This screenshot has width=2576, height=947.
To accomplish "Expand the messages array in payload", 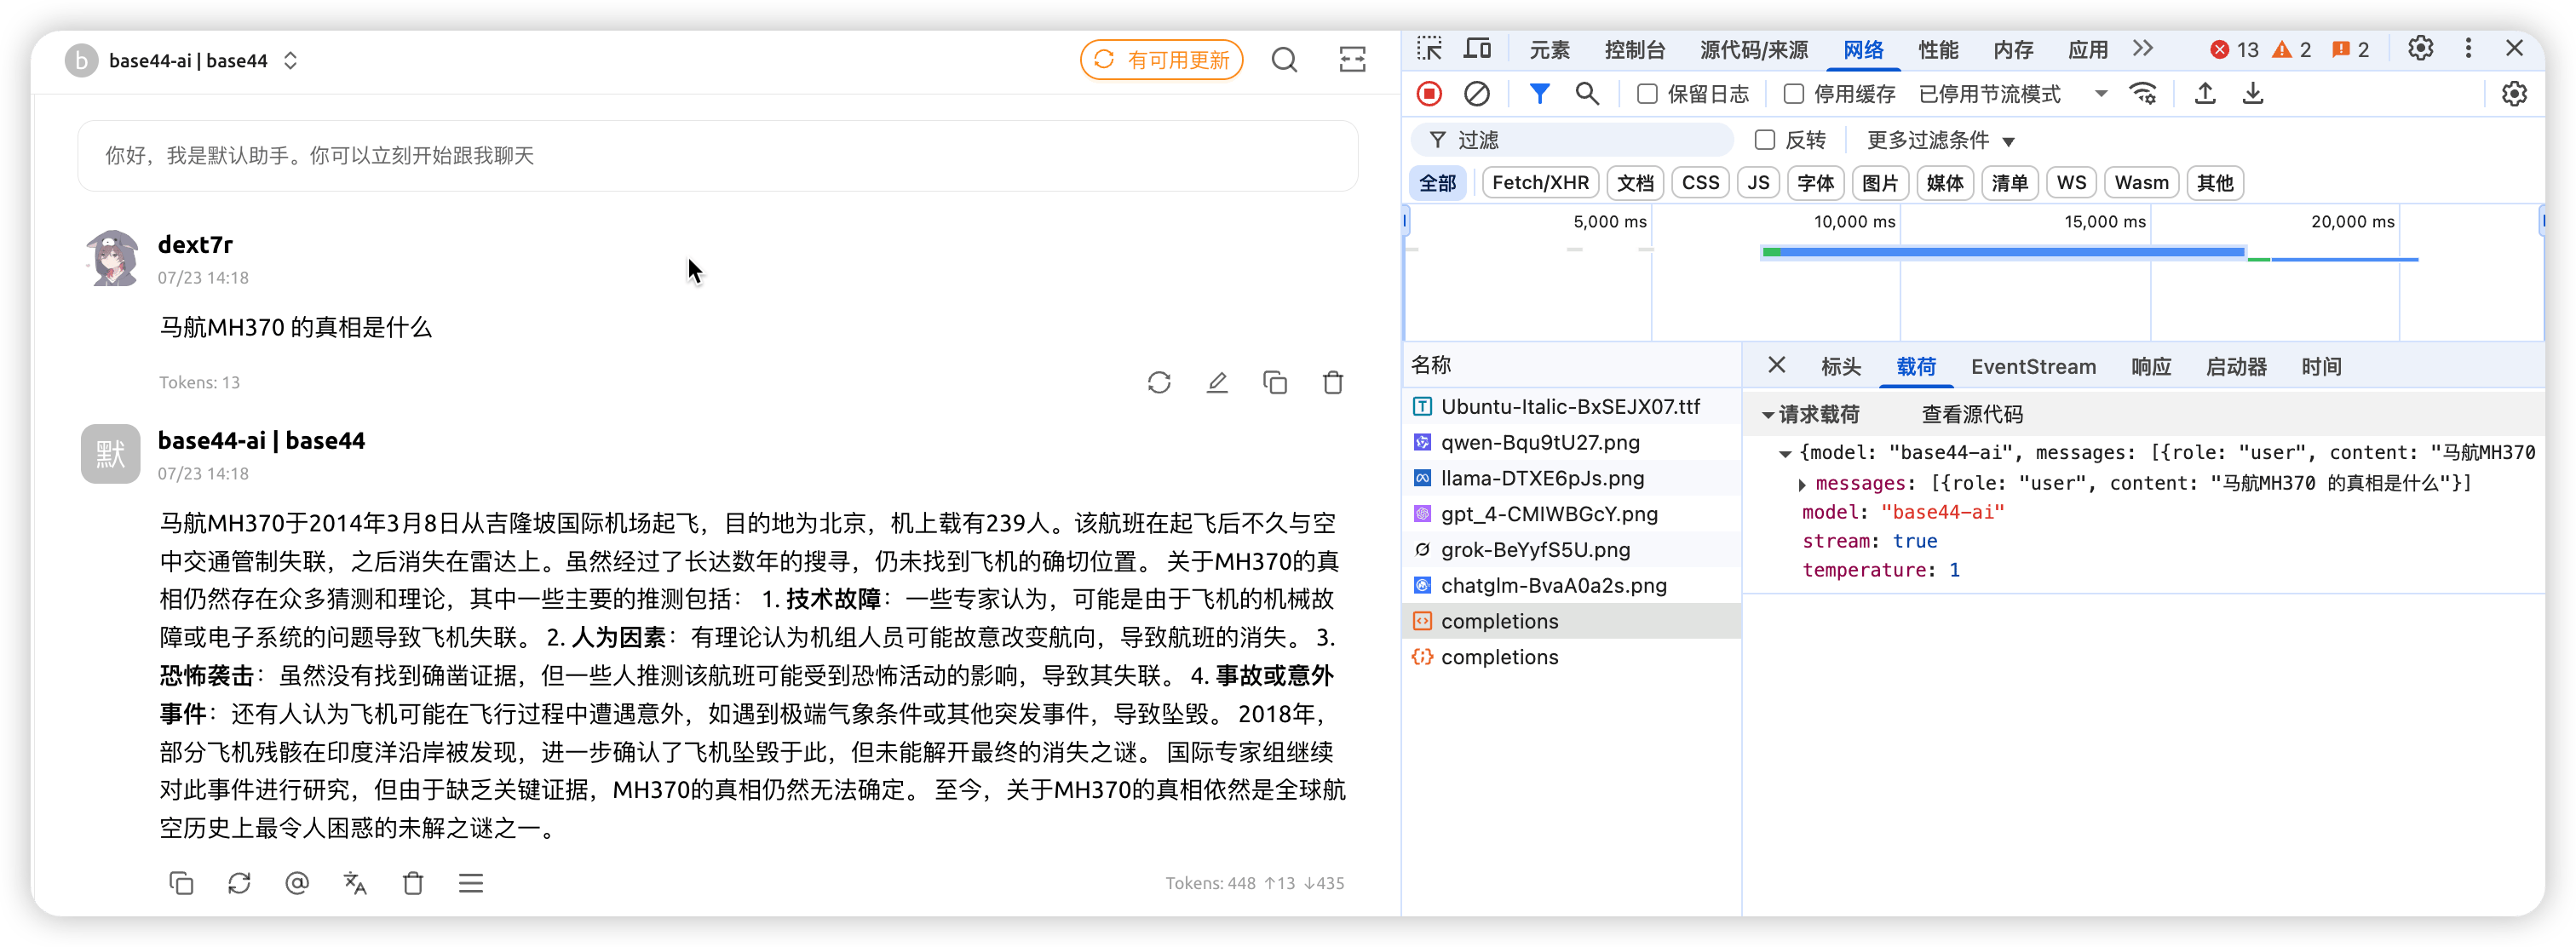I will coord(1802,484).
